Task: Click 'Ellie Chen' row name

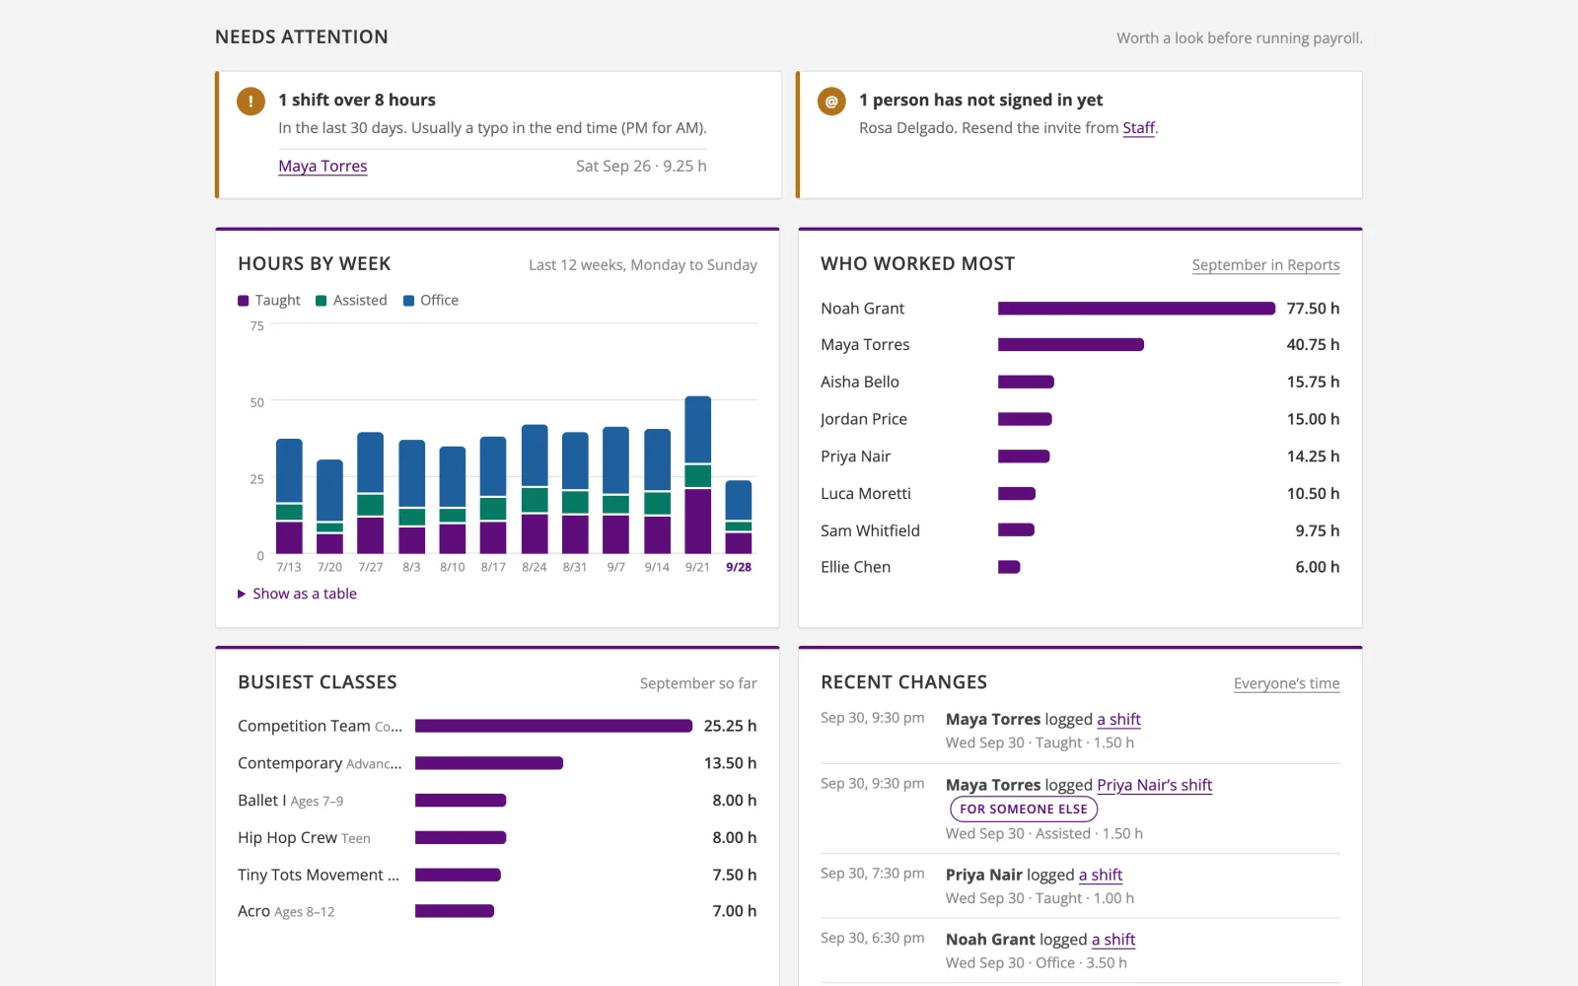Action: pos(855,567)
